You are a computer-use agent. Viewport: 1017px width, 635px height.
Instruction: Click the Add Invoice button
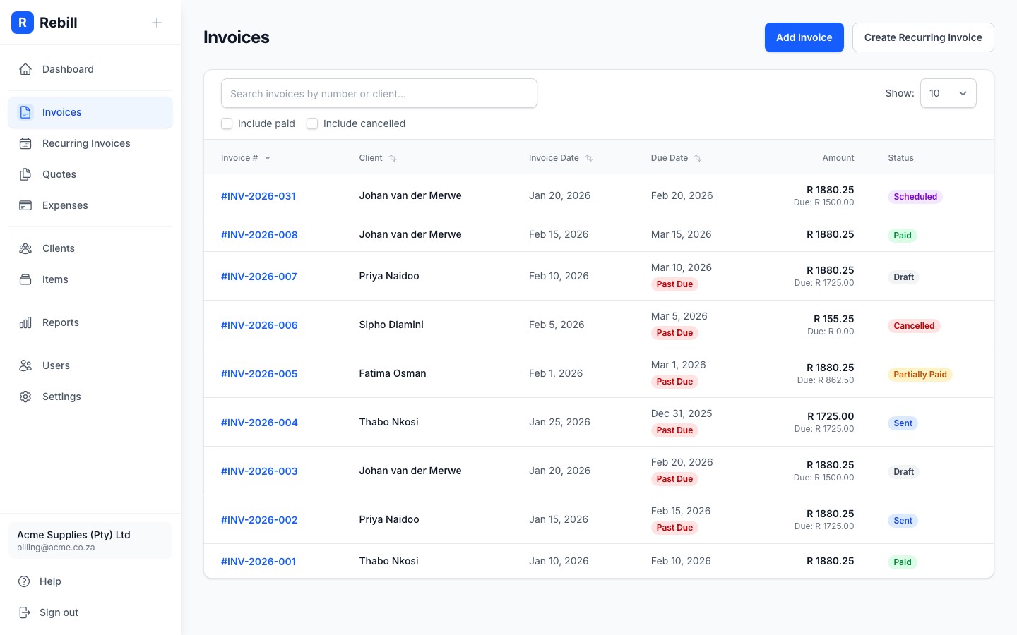(x=804, y=37)
